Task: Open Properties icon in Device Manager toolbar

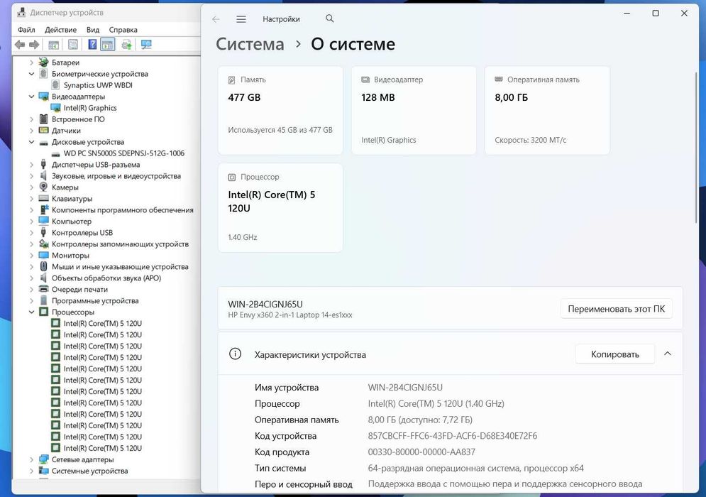Action: point(73,45)
